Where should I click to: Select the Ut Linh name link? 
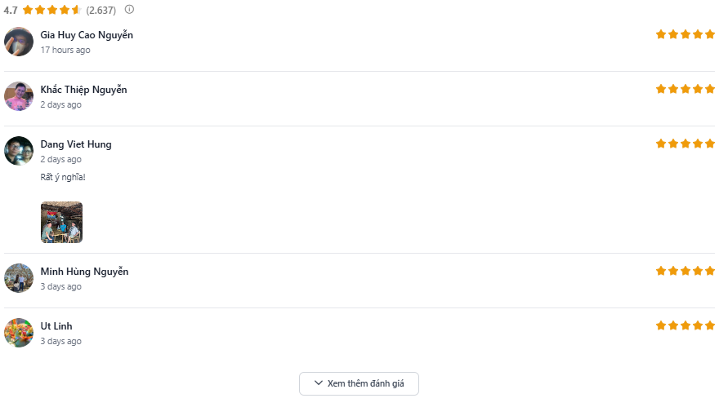tap(56, 326)
